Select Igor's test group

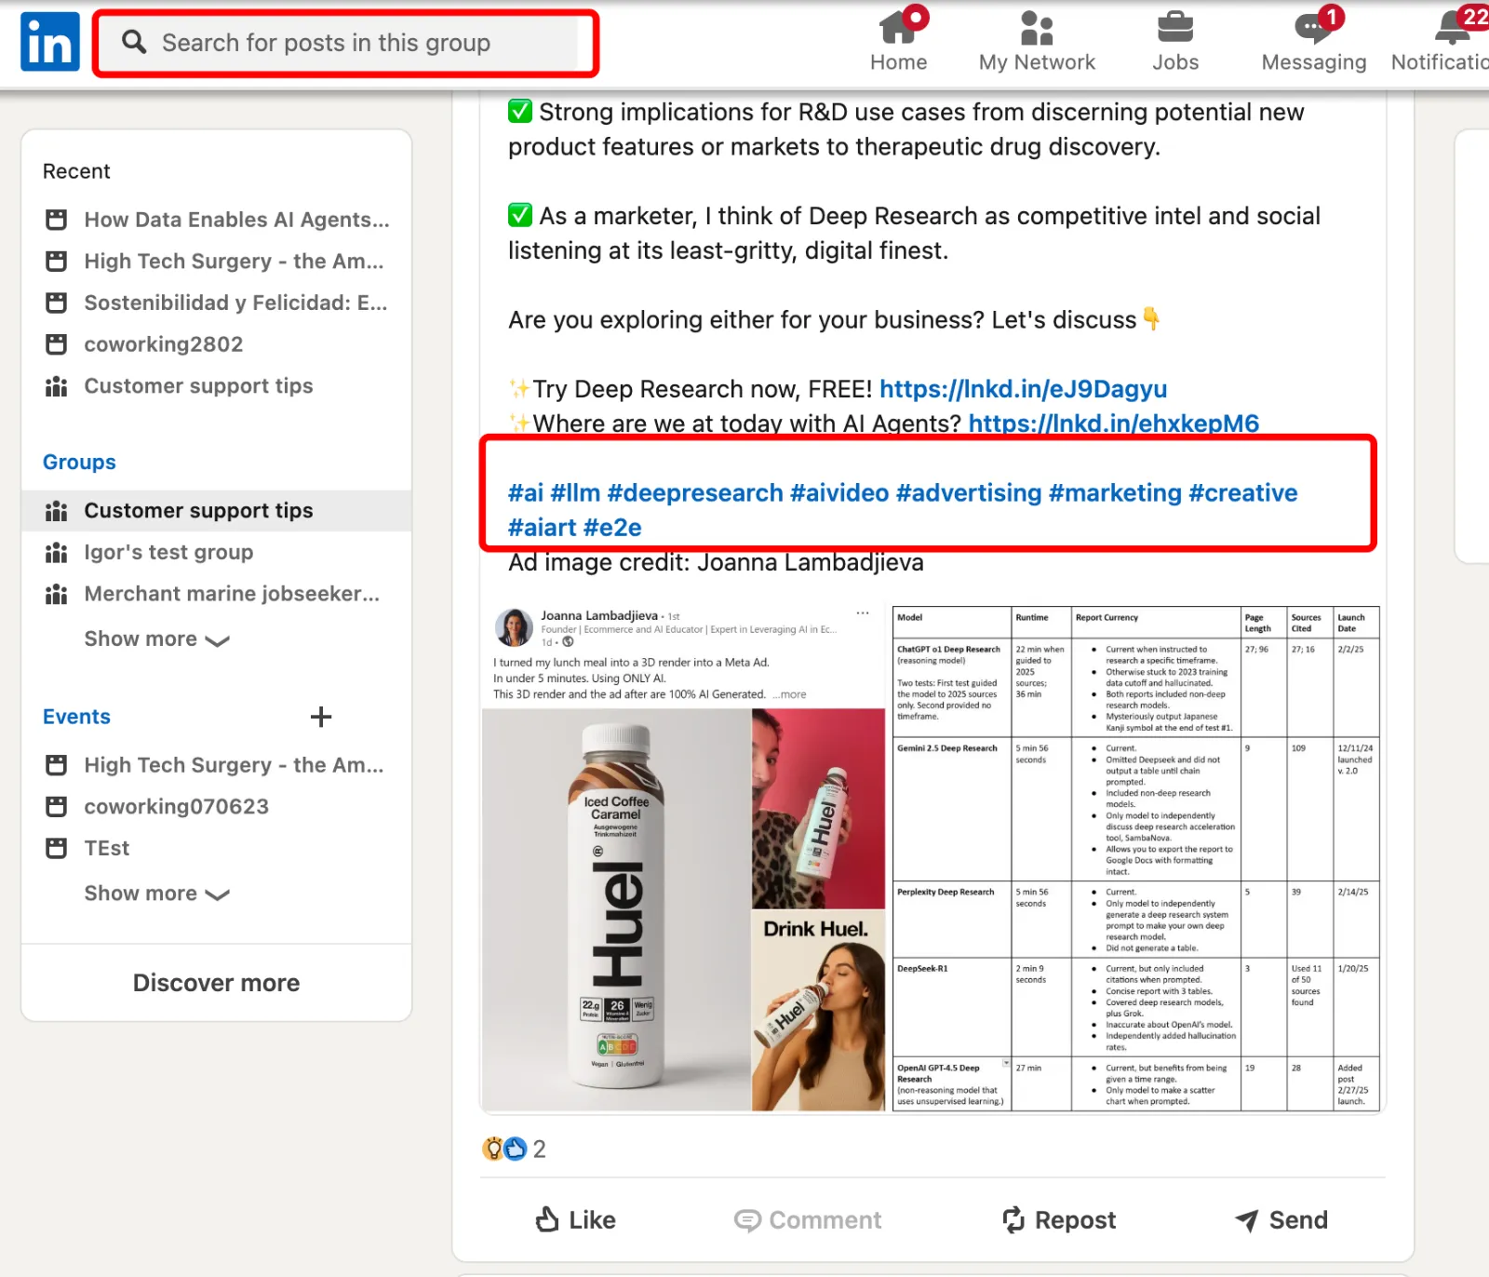[x=168, y=553]
